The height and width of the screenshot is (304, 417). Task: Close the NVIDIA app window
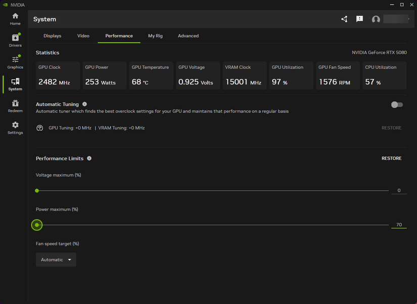(x=411, y=5)
